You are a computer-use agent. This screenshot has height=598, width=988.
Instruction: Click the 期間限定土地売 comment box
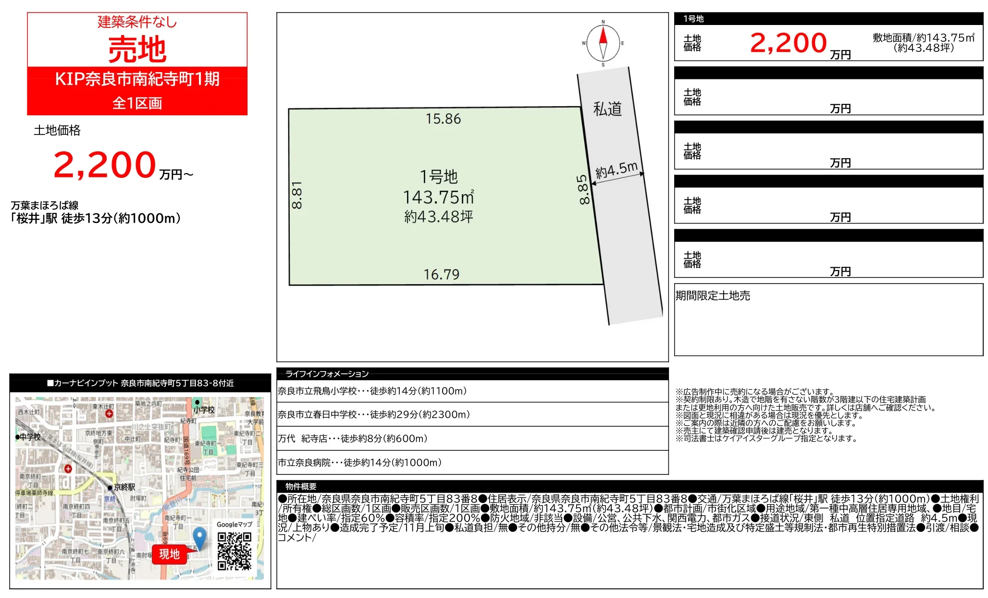point(828,320)
